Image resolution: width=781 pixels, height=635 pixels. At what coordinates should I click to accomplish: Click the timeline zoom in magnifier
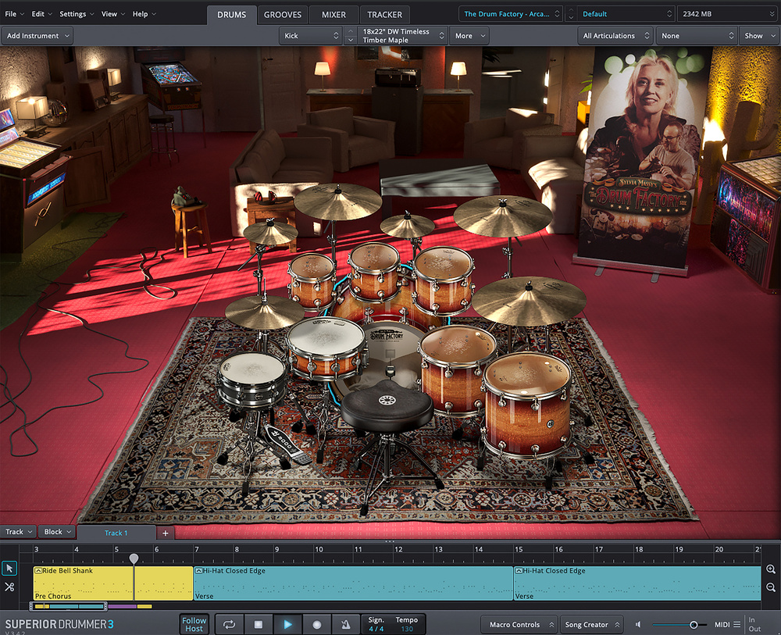(x=771, y=570)
